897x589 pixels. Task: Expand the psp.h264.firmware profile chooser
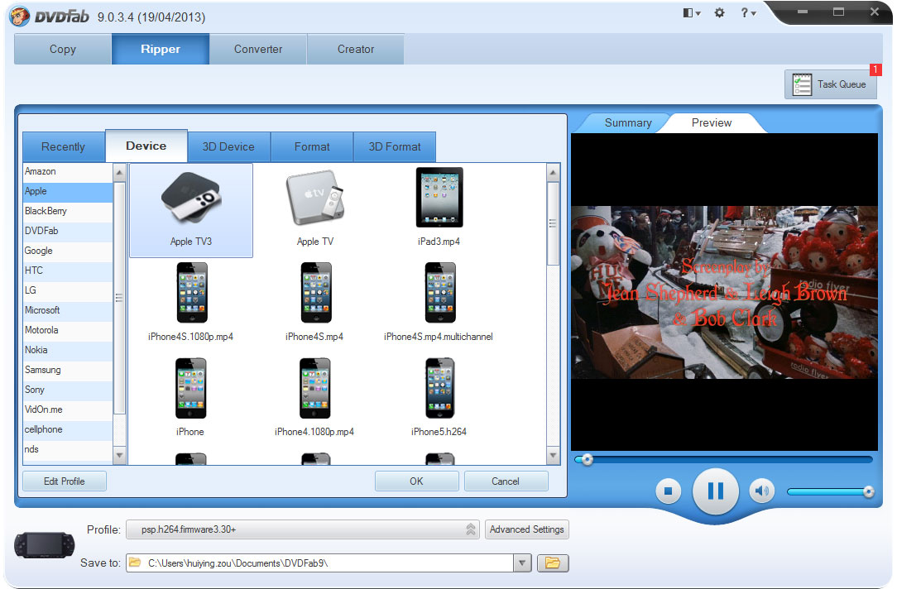pyautogui.click(x=472, y=529)
